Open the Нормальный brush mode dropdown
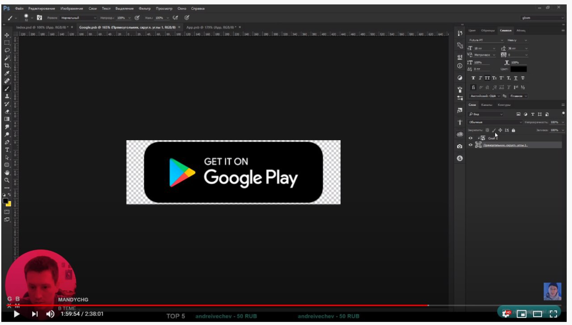This screenshot has width=572, height=325. pos(78,18)
